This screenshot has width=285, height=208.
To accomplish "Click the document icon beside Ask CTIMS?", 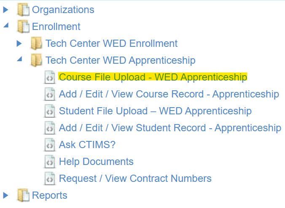I will point(50,145).
